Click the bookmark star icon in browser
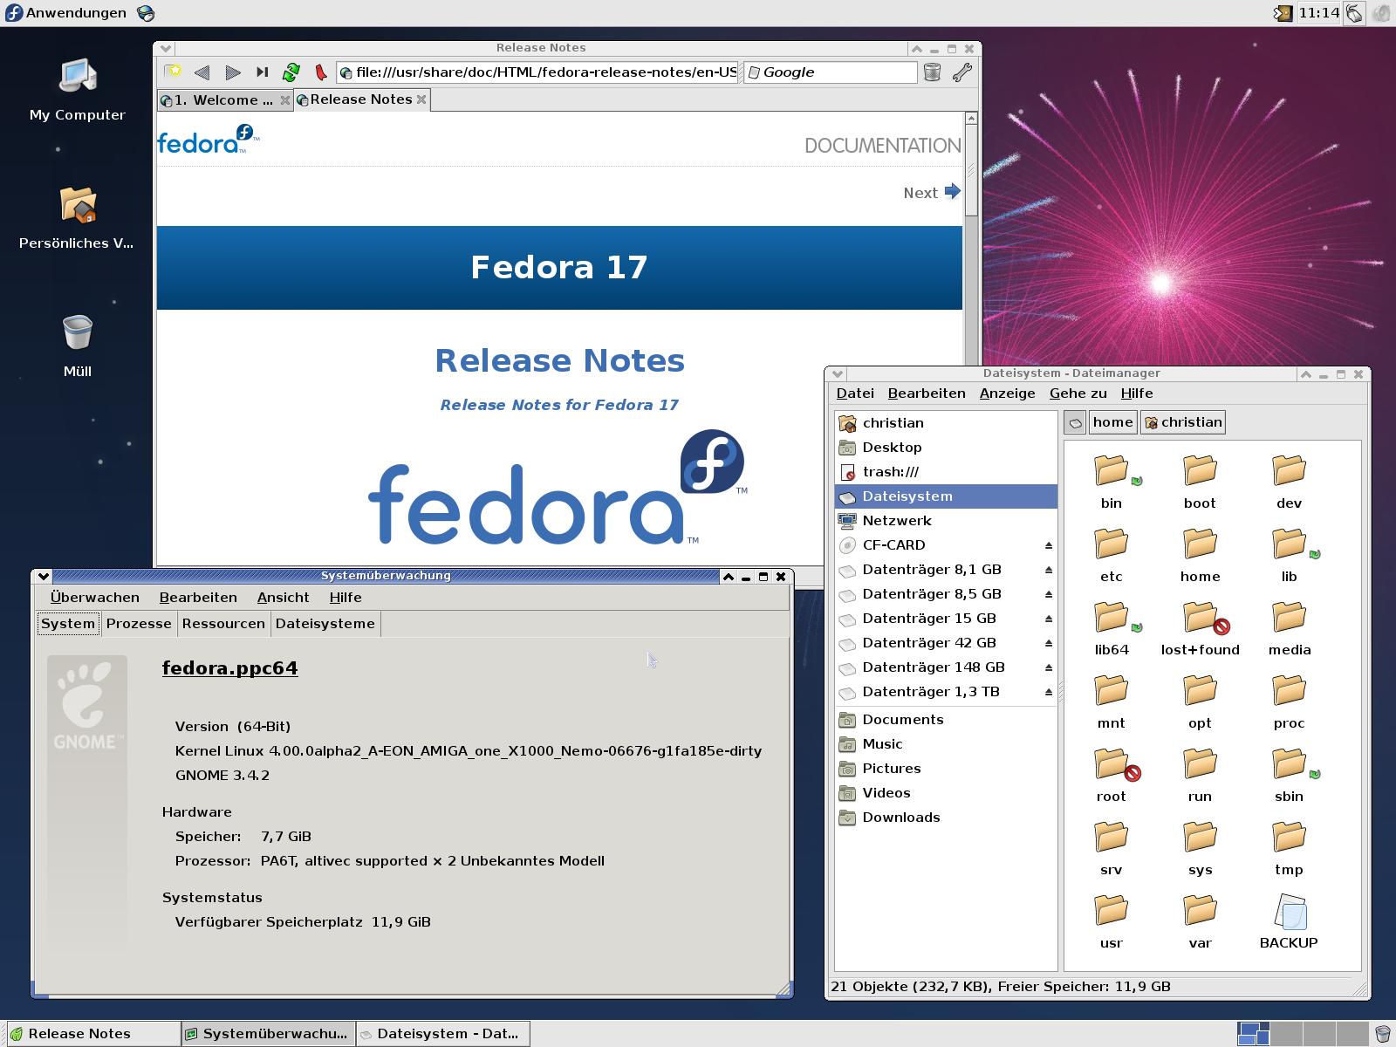 click(x=174, y=72)
